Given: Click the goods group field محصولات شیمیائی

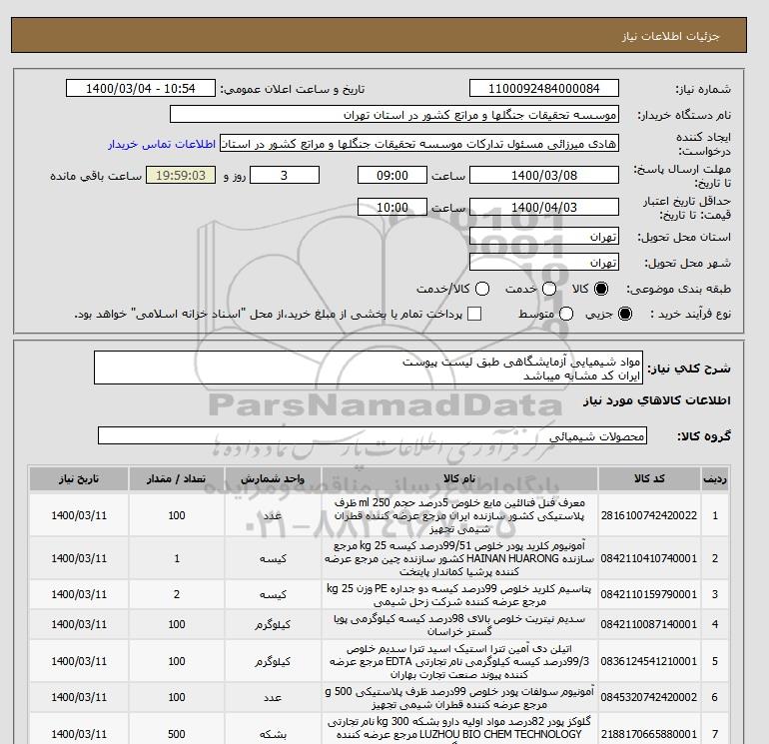Looking at the screenshot, I should (x=373, y=435).
